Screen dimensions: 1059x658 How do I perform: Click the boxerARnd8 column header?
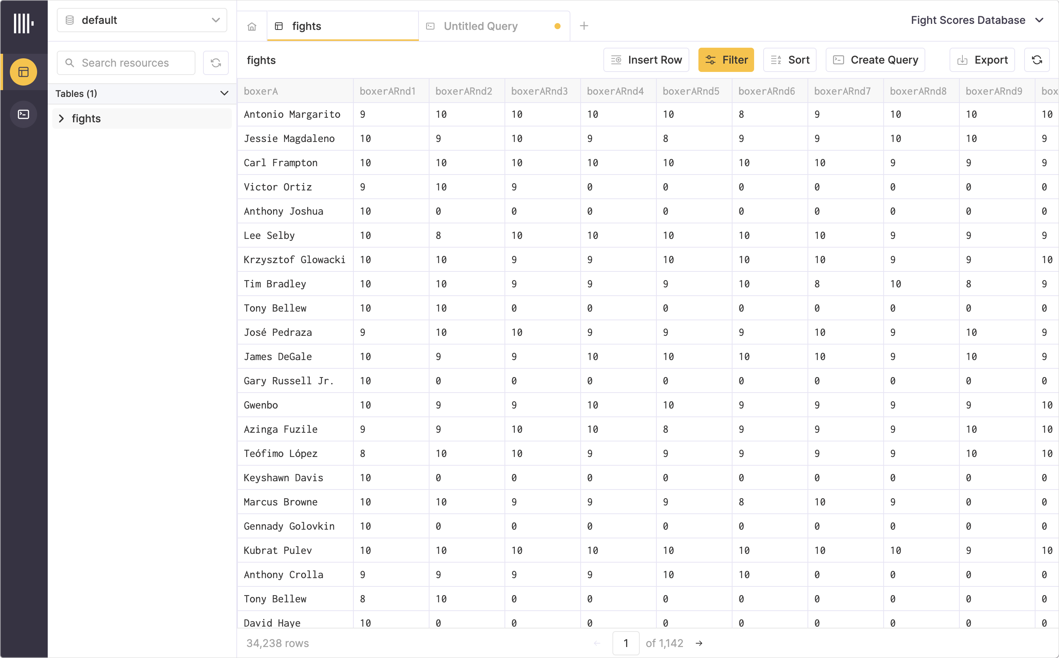point(921,91)
